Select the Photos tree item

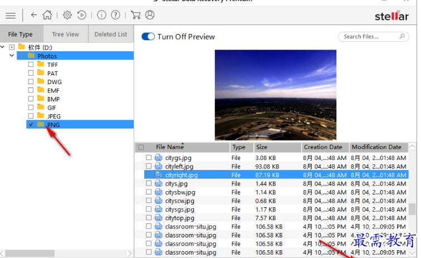75,56
